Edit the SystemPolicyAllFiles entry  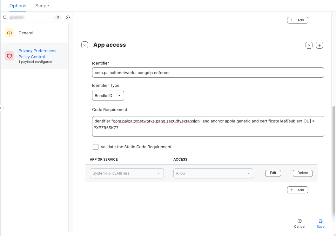tap(273, 173)
